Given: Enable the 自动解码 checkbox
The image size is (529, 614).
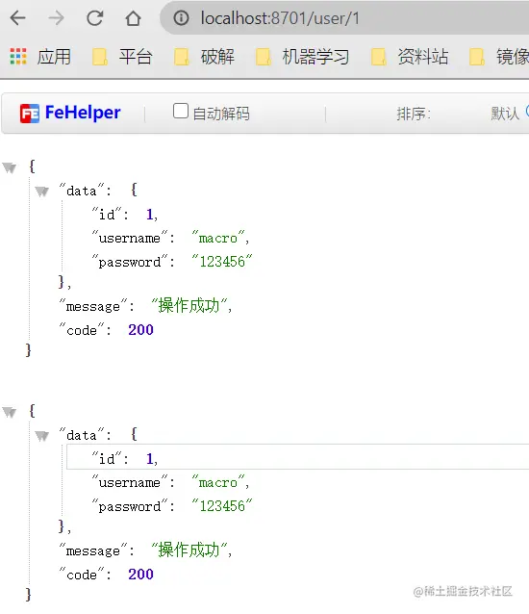Looking at the screenshot, I should coord(181,111).
